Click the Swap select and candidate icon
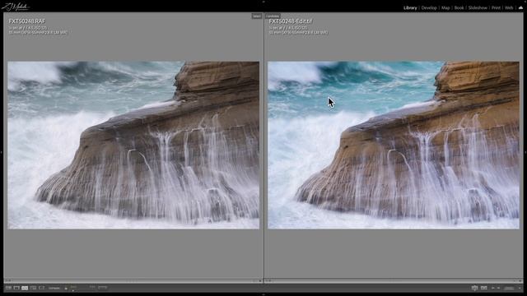 pos(474,288)
